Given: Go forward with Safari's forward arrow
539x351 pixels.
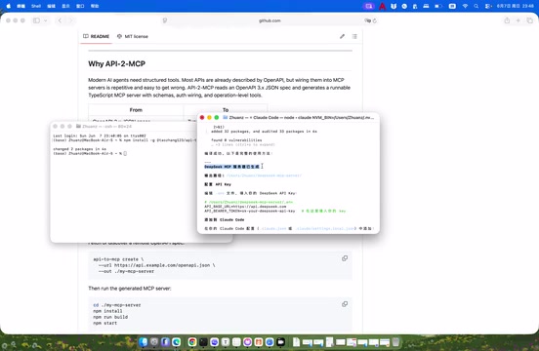Looking at the screenshot, I should (71, 20).
